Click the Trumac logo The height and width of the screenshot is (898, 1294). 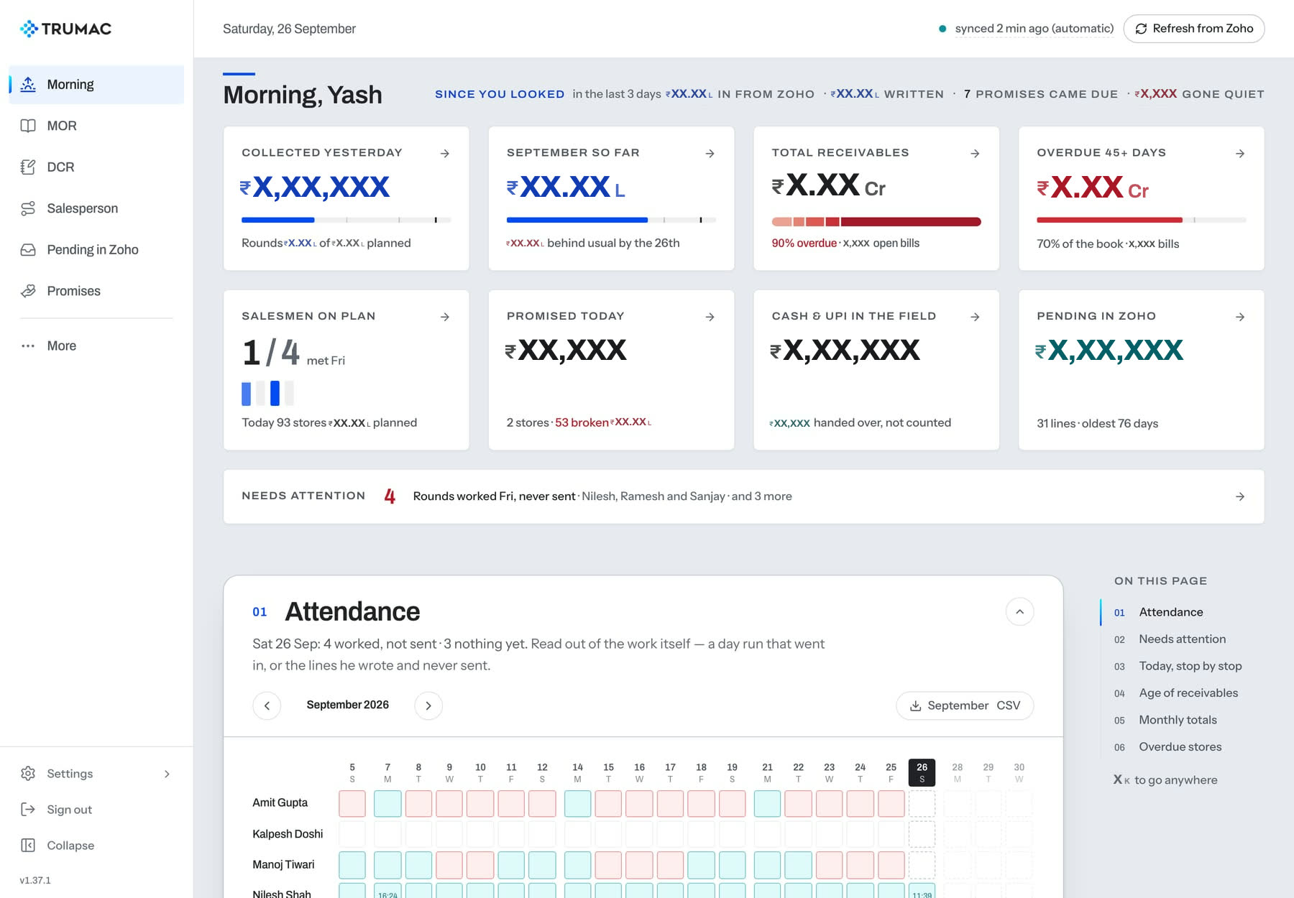(65, 29)
